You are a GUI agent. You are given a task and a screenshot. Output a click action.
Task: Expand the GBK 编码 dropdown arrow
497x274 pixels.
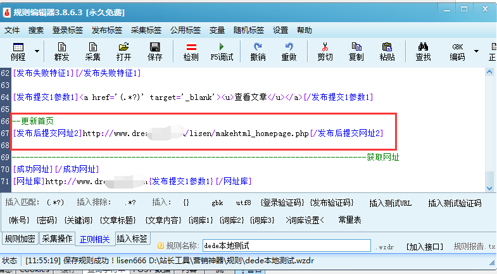[476, 51]
